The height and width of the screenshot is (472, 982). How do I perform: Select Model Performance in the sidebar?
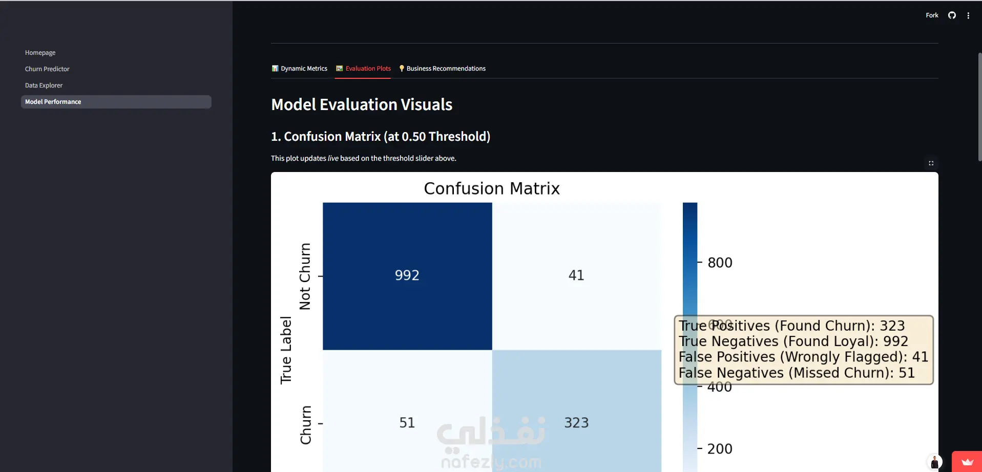(x=53, y=102)
